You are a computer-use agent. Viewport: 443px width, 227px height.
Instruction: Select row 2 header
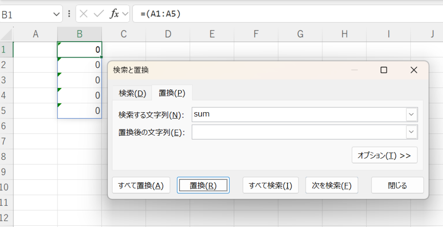(6, 65)
